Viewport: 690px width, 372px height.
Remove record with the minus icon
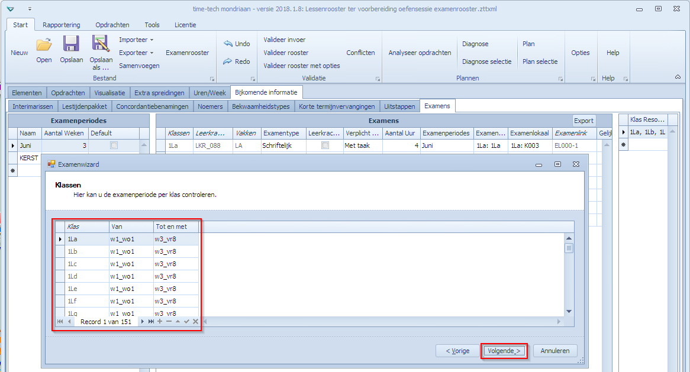(x=169, y=321)
